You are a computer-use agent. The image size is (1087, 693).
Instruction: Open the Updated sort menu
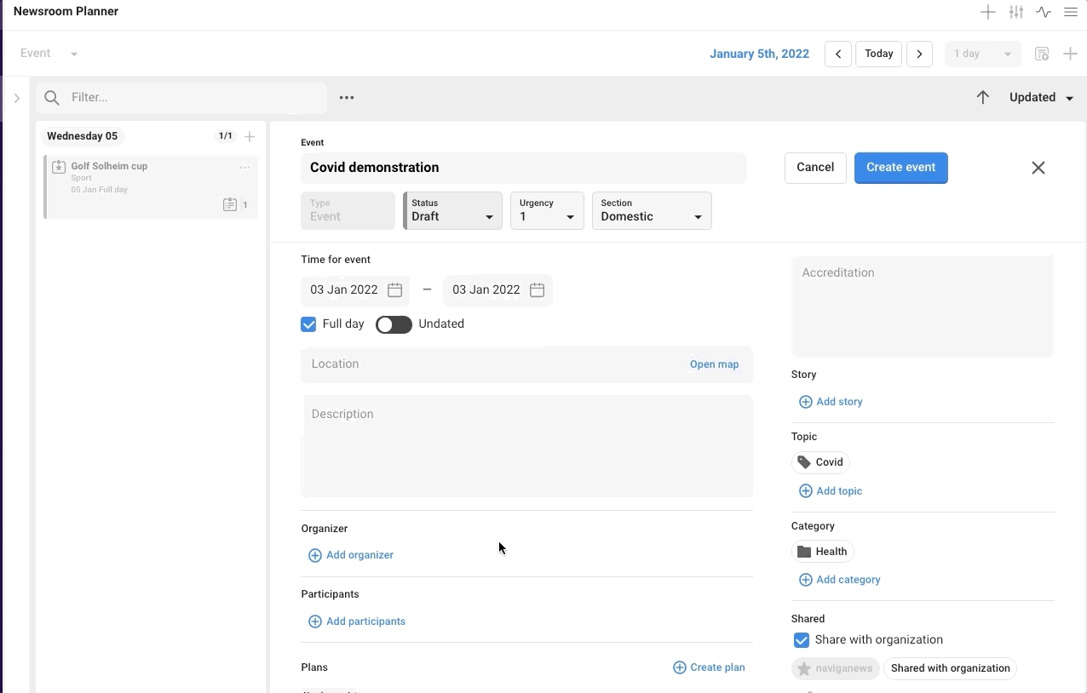click(x=1041, y=98)
